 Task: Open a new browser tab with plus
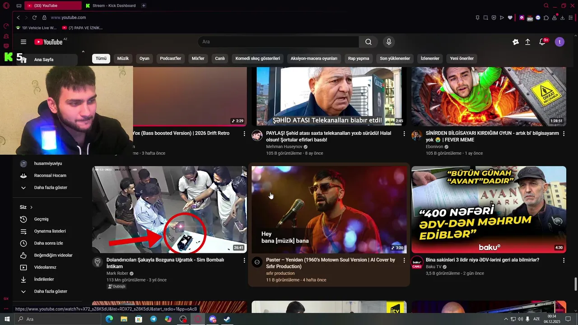(x=144, y=6)
